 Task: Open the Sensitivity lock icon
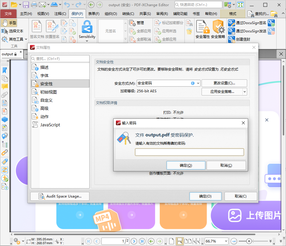coord(87,29)
